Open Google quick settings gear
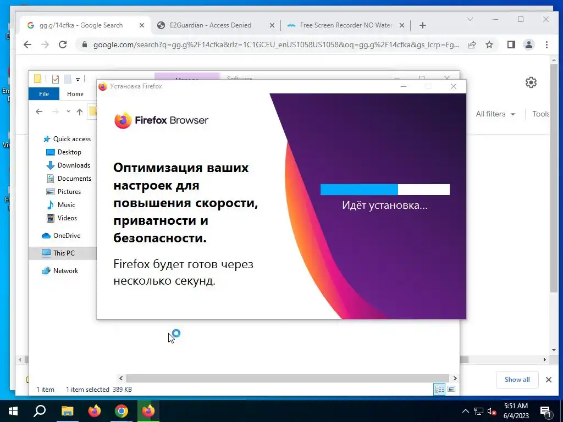This screenshot has width=563, height=422. click(x=531, y=82)
